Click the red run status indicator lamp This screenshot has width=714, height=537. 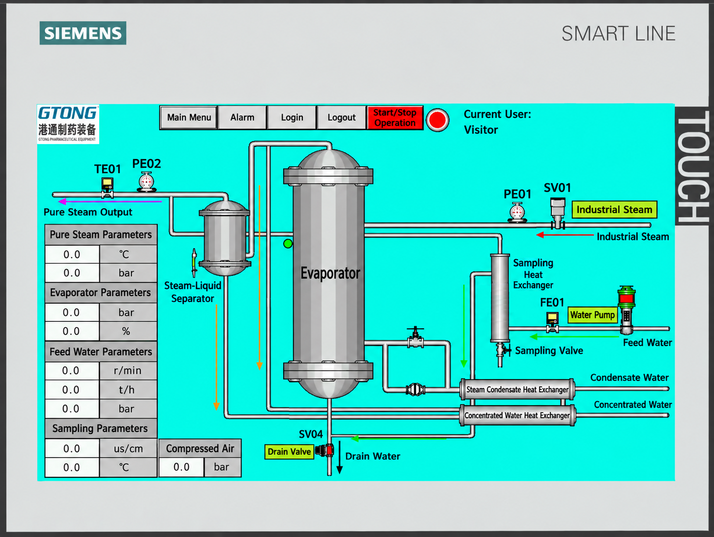[x=438, y=120]
